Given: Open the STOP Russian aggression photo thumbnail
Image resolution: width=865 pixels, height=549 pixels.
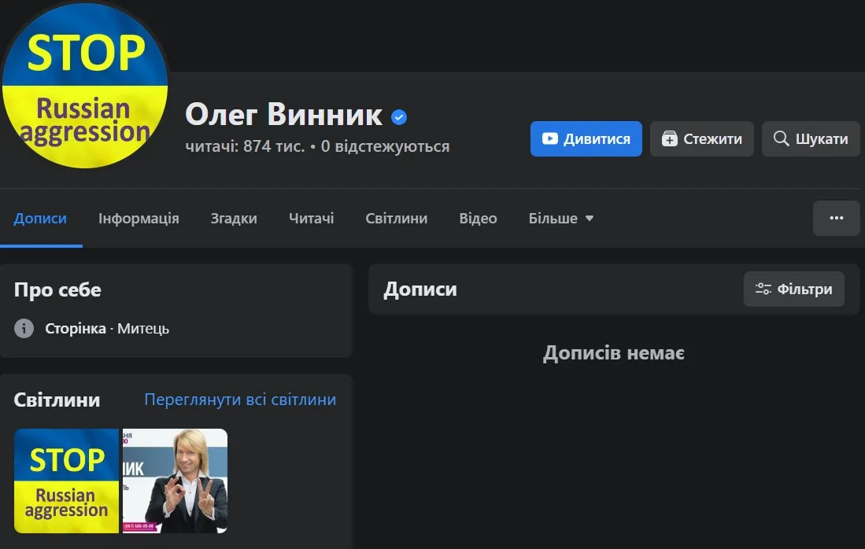Looking at the screenshot, I should [66, 481].
